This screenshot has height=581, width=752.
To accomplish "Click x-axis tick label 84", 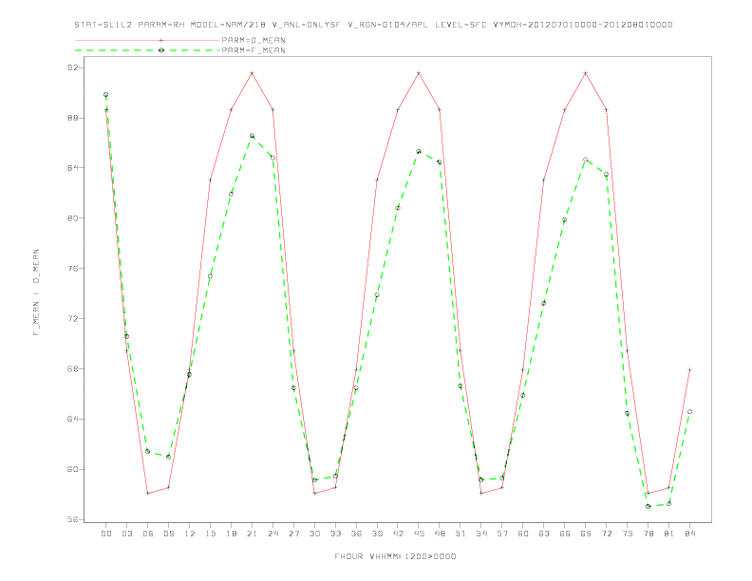I will [690, 534].
